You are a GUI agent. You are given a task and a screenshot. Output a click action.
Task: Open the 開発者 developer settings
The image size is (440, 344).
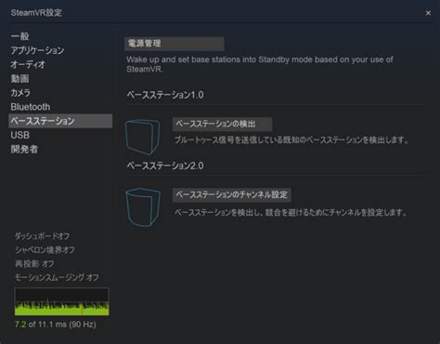pos(24,149)
